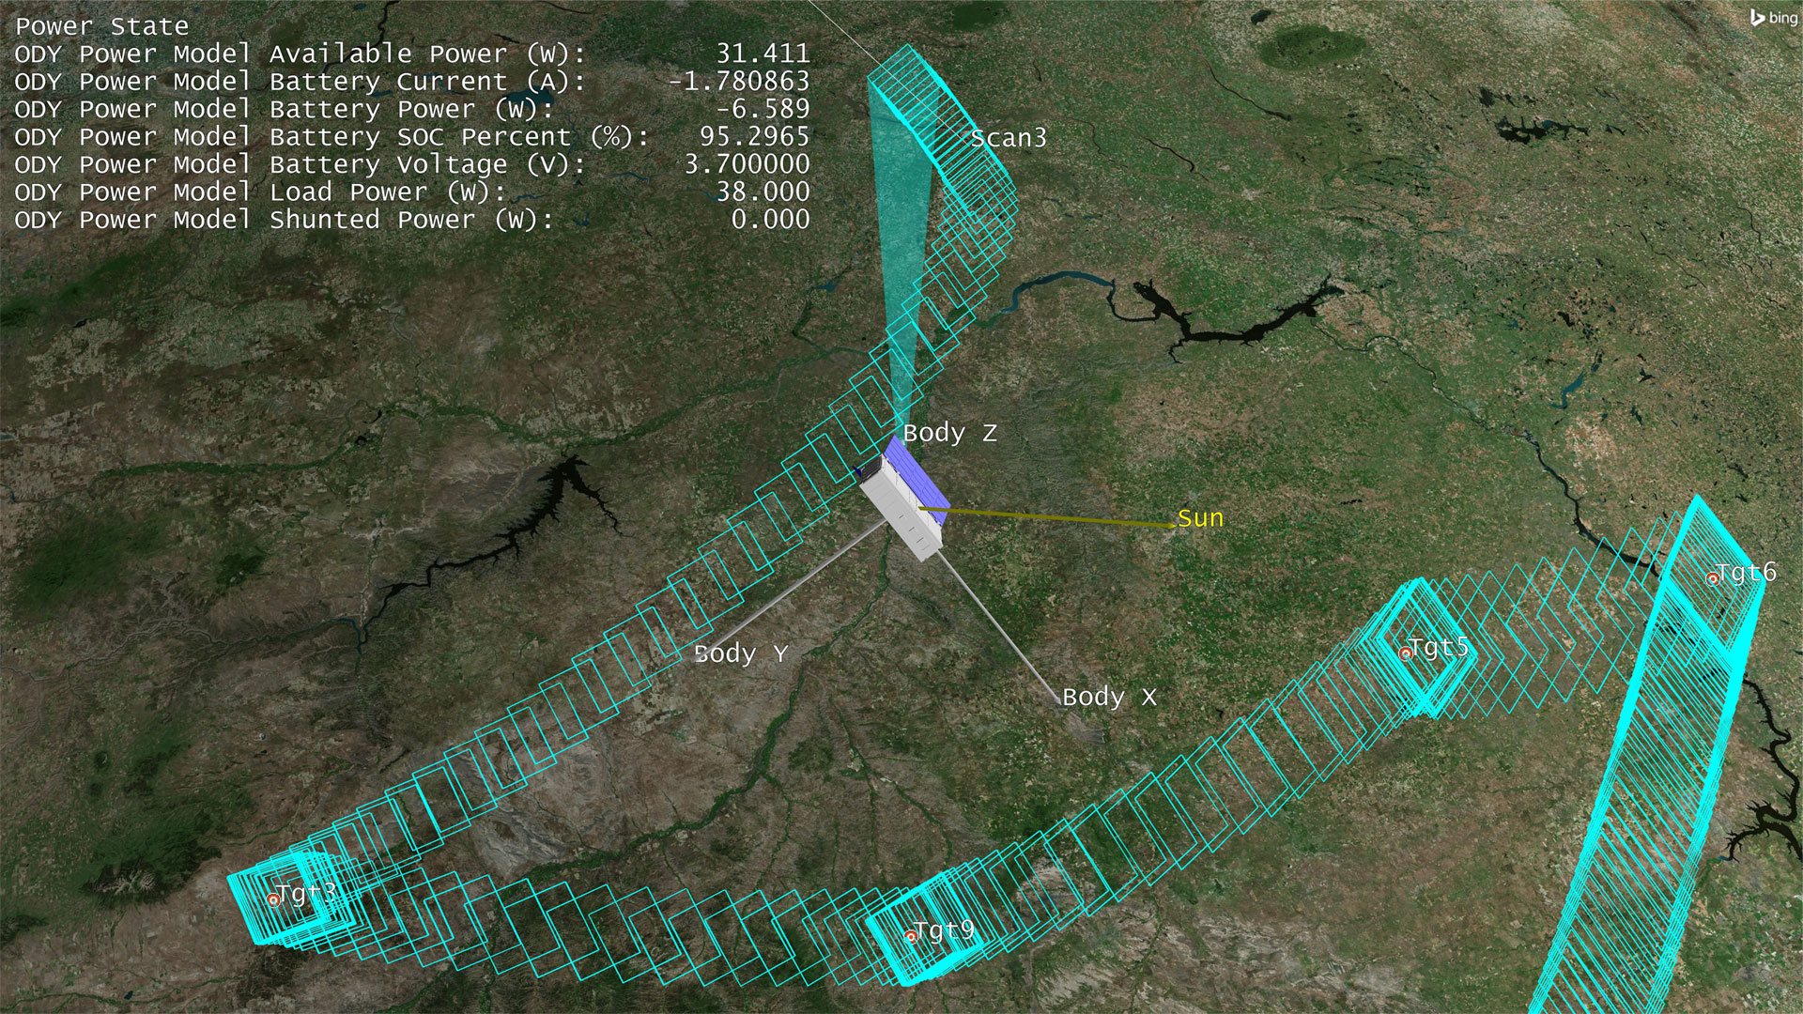Select the Body Z axis label

click(x=949, y=433)
